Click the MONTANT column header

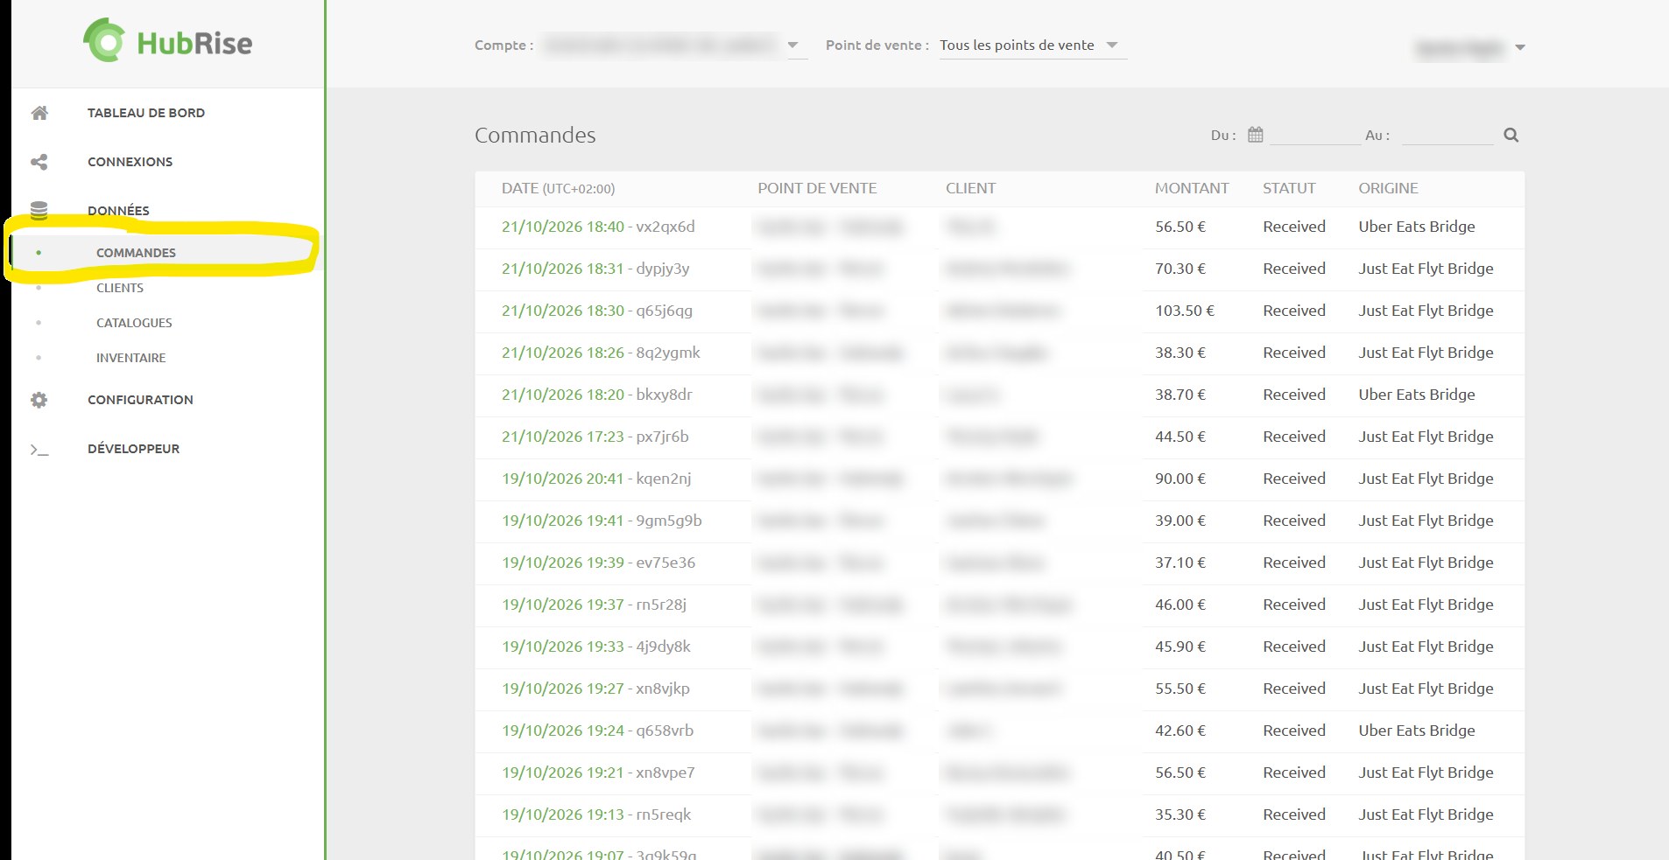[x=1192, y=188]
